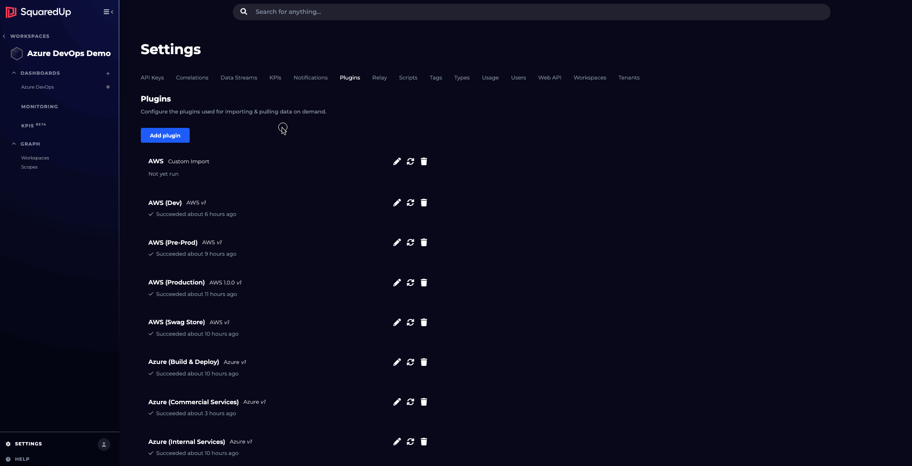Re-run import for AWS (Dev)
Viewport: 912px width, 466px height.
[x=410, y=203]
